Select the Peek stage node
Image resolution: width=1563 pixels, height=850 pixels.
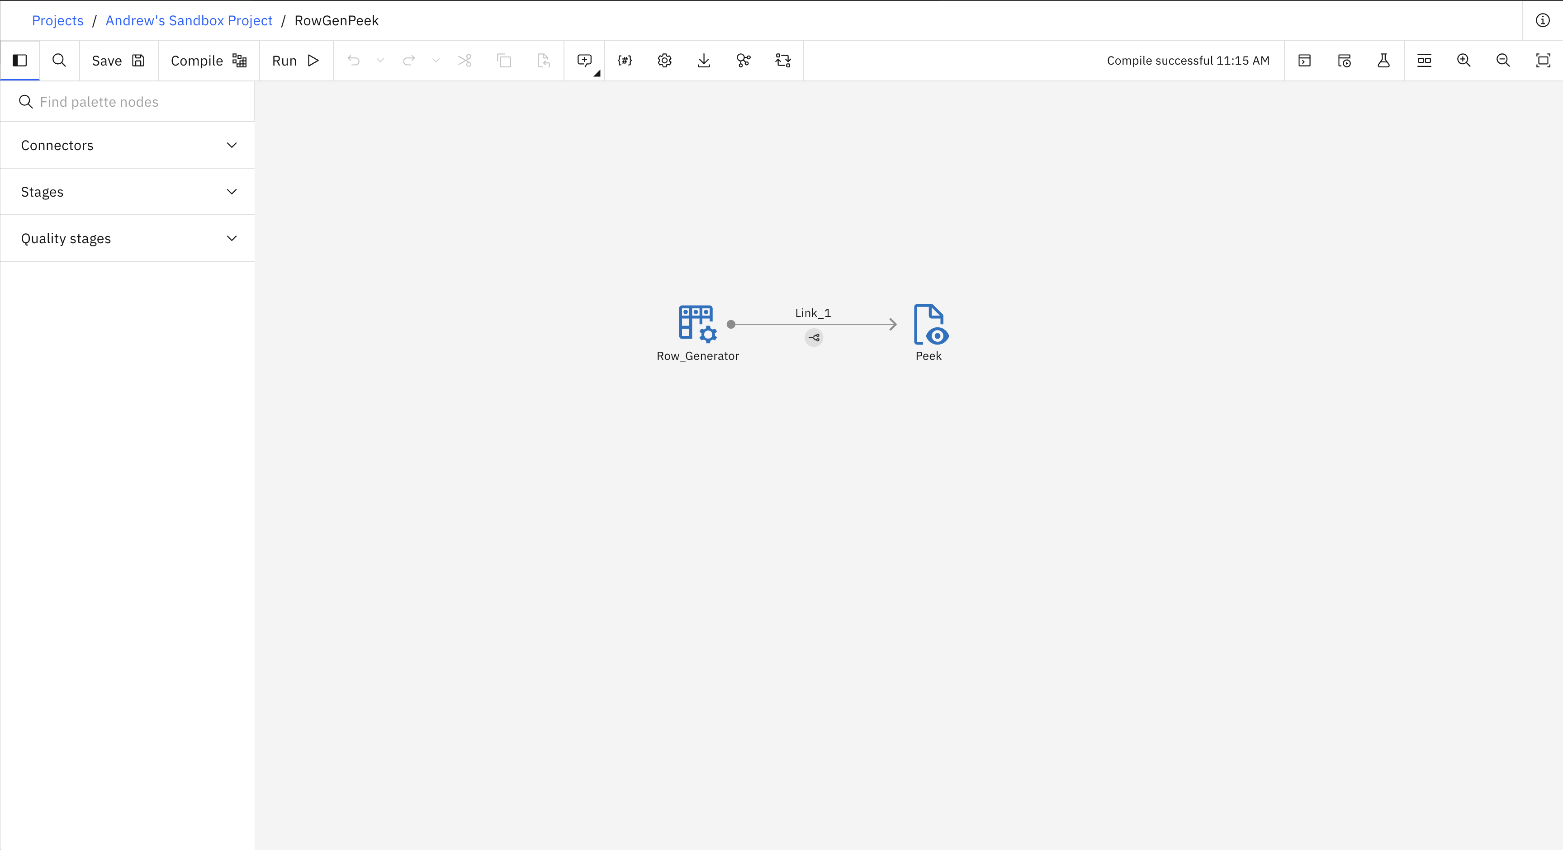click(929, 325)
